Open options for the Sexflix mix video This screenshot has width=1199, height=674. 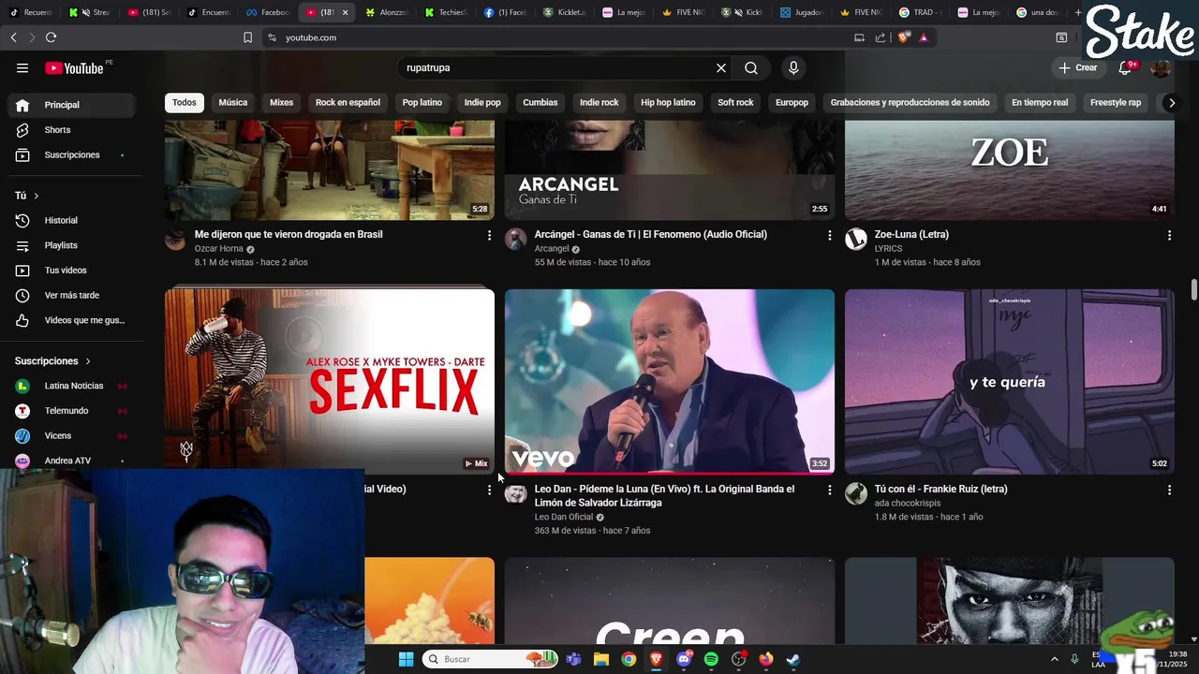(489, 491)
